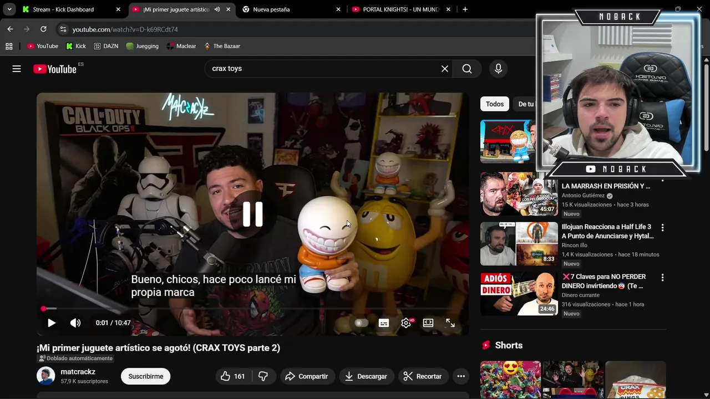Start voice search with microphone icon
The width and height of the screenshot is (710, 399).
click(498, 69)
